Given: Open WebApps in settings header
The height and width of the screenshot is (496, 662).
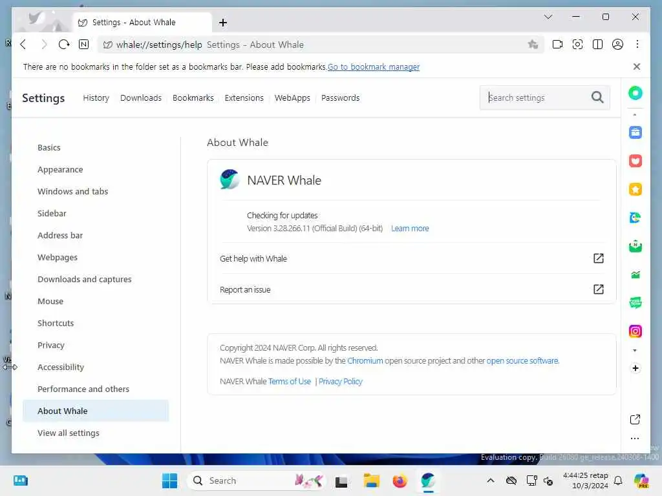Looking at the screenshot, I should pos(292,98).
